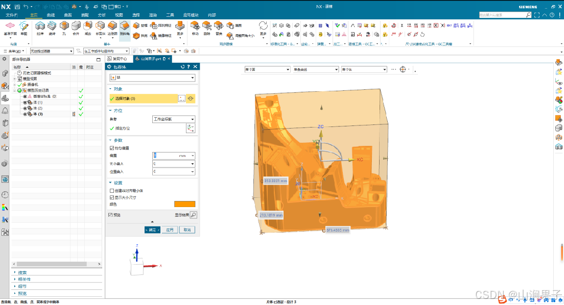Viewport: 564px width, 305px height.
Task: Click the 应用 button
Action: [170, 230]
